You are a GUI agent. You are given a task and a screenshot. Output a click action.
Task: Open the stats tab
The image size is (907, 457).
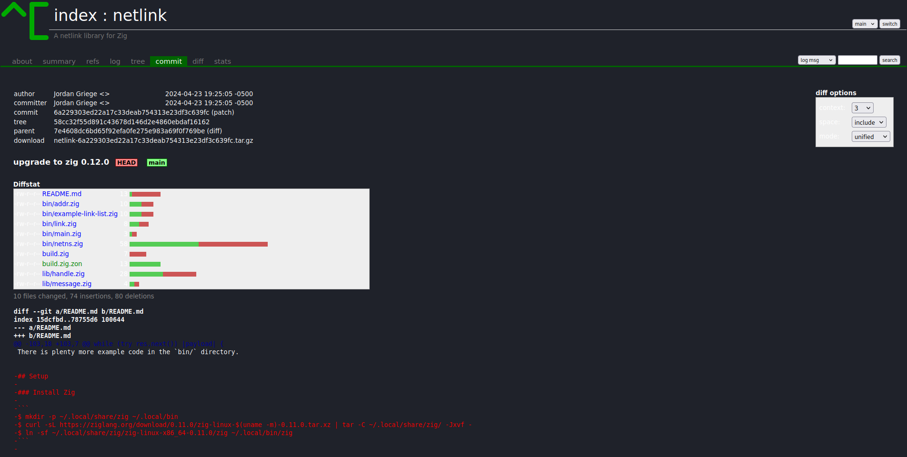[x=222, y=61]
